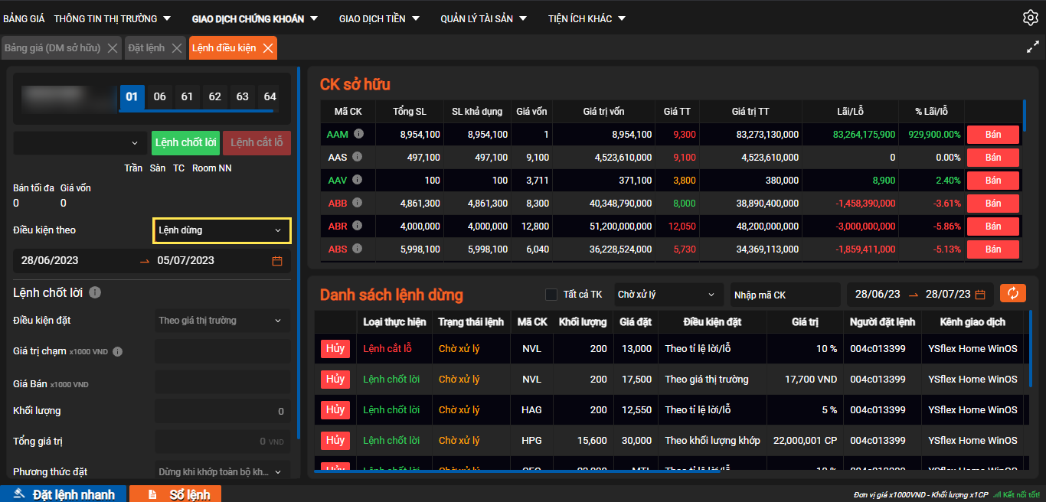Click info icon beside Lệnh chốt lời heading
The width and height of the screenshot is (1046, 502).
pyautogui.click(x=95, y=292)
